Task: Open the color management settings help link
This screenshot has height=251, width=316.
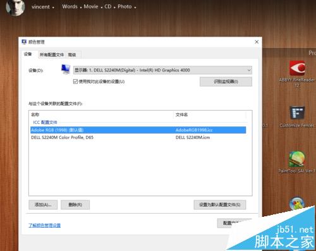Action: tap(44, 225)
